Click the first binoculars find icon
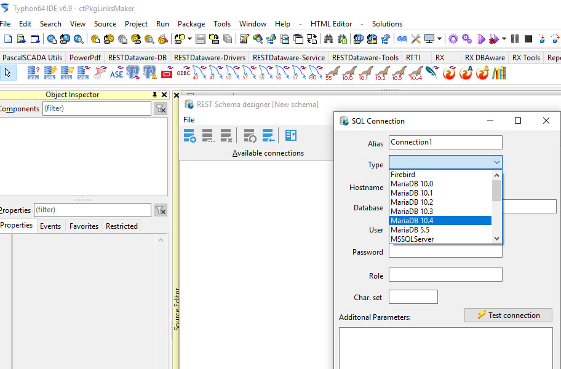 click(328, 39)
